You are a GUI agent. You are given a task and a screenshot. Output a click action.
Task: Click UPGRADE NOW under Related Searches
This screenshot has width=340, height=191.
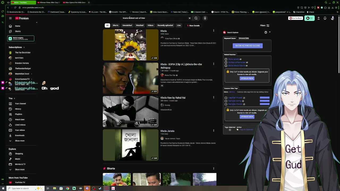coord(247,78)
